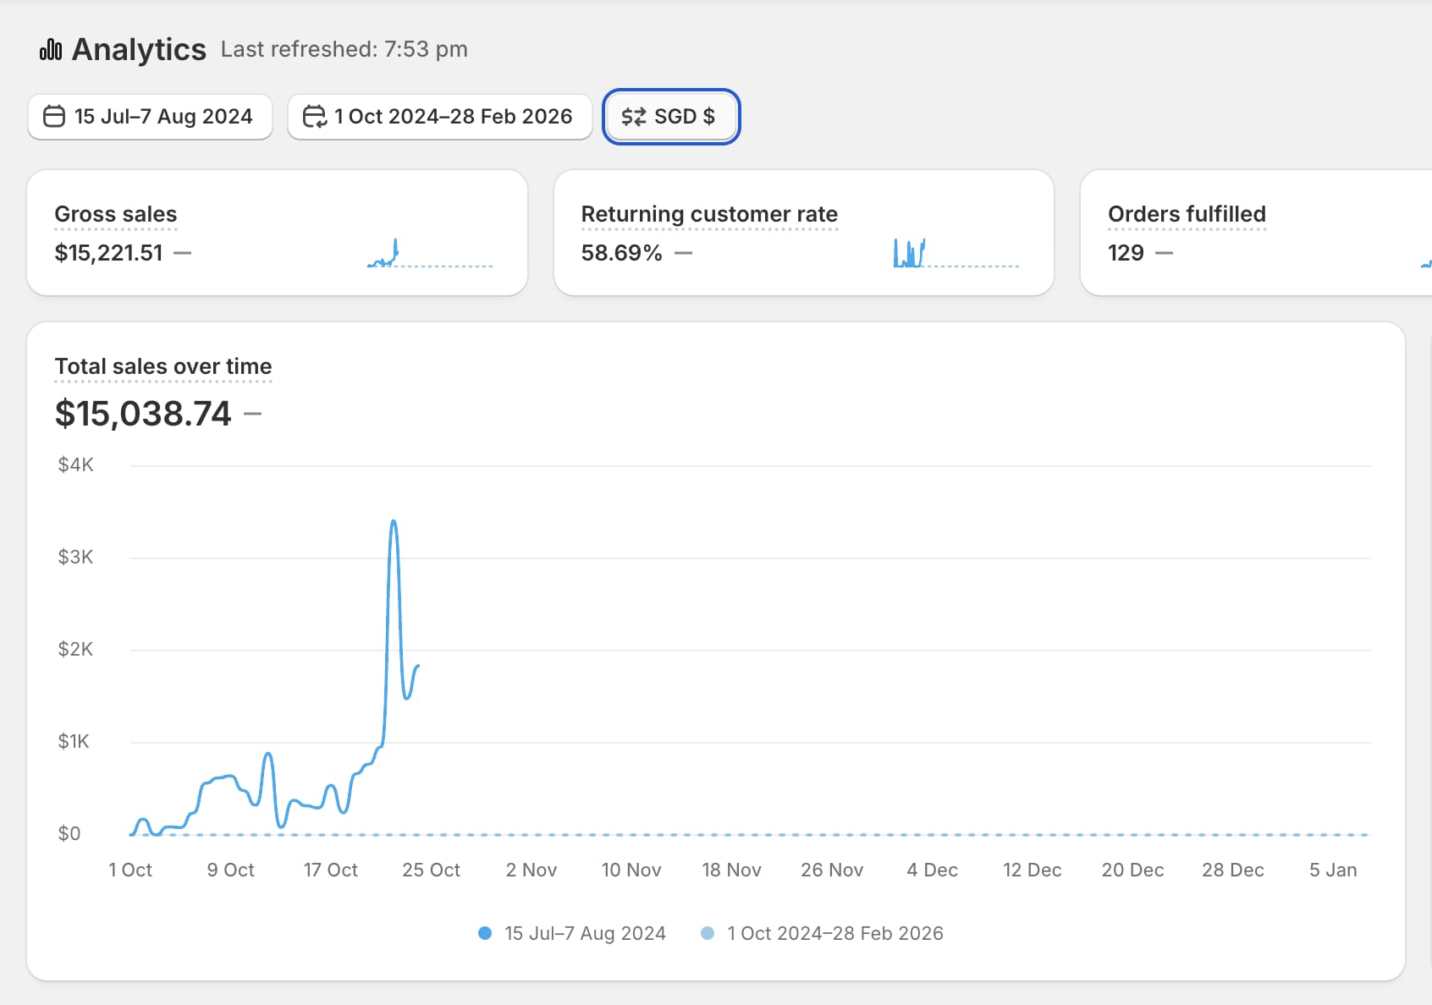This screenshot has height=1005, width=1432.
Task: Click the calendar icon for 15 Jul–7 Aug
Action: pyautogui.click(x=54, y=117)
